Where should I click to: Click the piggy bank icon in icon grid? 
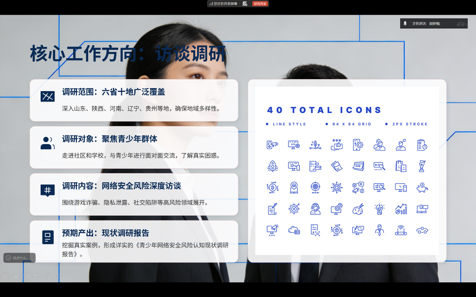click(x=422, y=187)
